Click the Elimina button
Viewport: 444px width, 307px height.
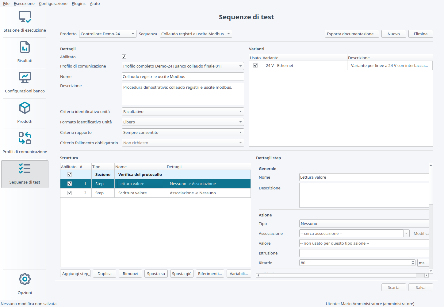(x=421, y=34)
